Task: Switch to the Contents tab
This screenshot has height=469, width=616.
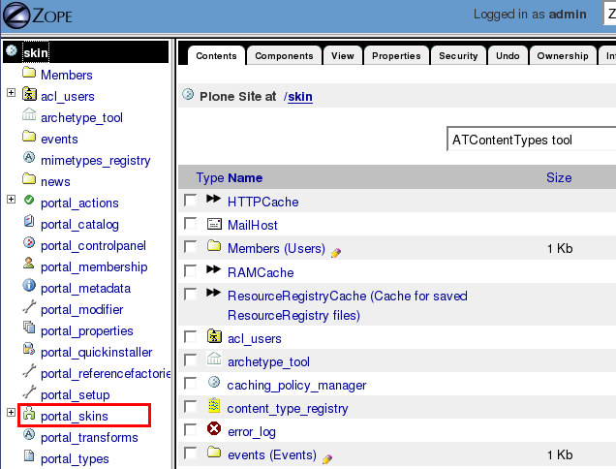Action: (x=216, y=56)
